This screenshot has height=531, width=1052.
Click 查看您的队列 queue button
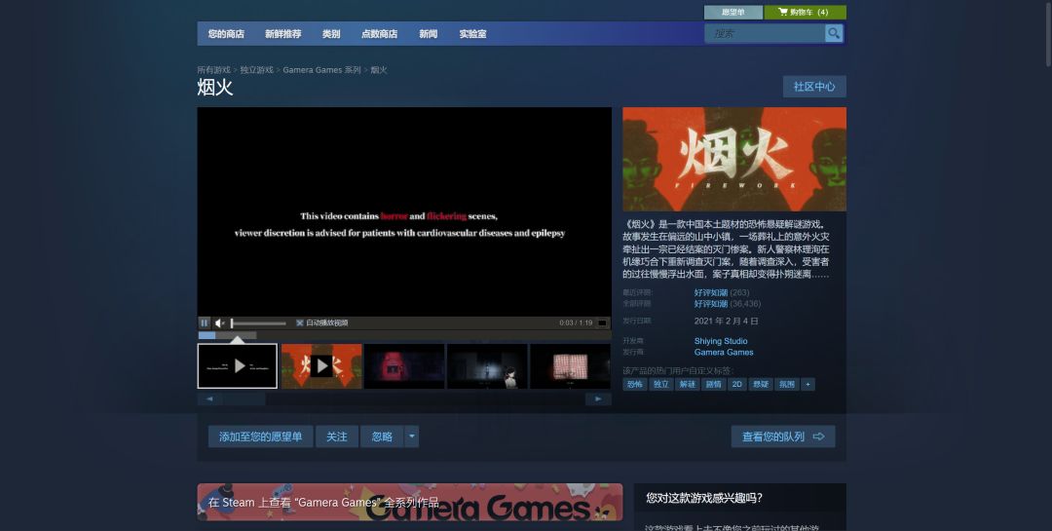783,436
